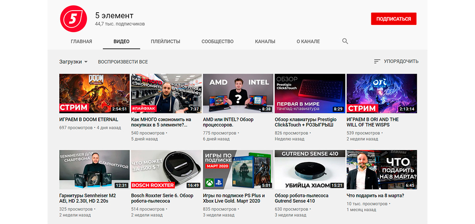
Task: Click the 5 элемент channel avatar logo
Action: (73, 19)
